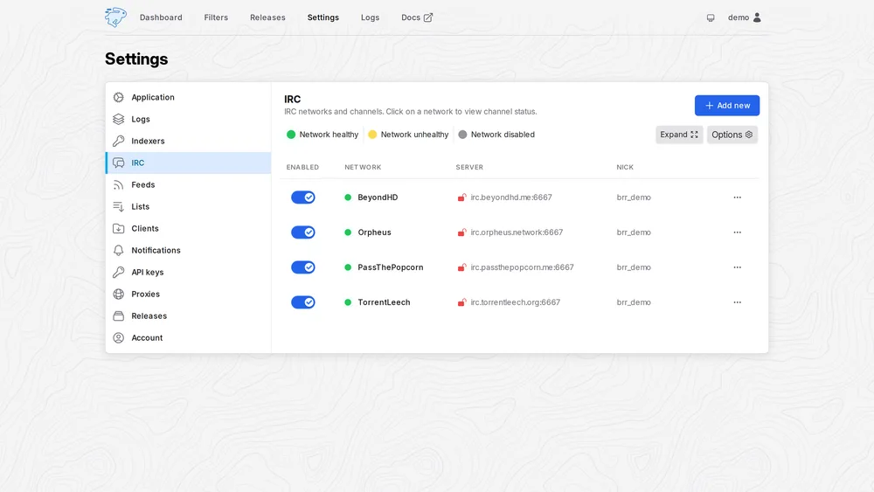The image size is (874, 492).
Task: Click the Network unhealthy legend label
Action: 414,135
